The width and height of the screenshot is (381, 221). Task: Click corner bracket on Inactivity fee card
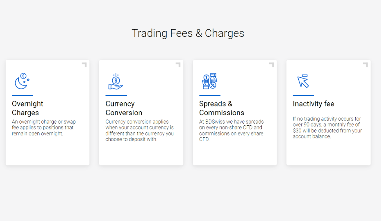coord(365,65)
